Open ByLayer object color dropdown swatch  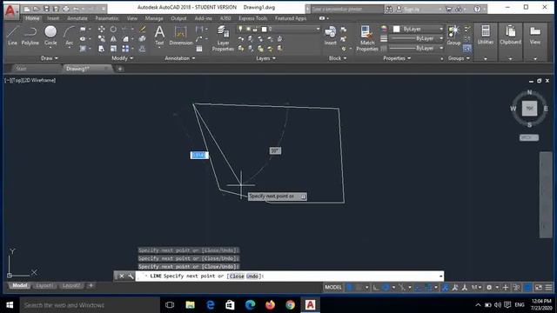(397, 29)
